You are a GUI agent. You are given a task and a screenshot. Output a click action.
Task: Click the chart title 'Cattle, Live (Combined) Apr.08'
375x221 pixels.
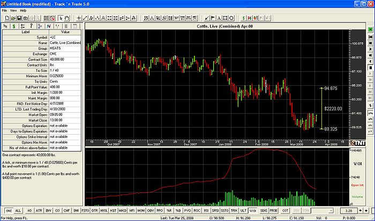225,26
